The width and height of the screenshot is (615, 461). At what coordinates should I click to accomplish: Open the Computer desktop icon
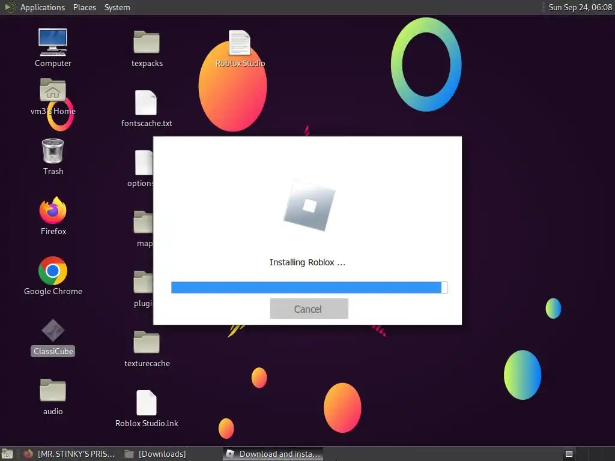(53, 47)
